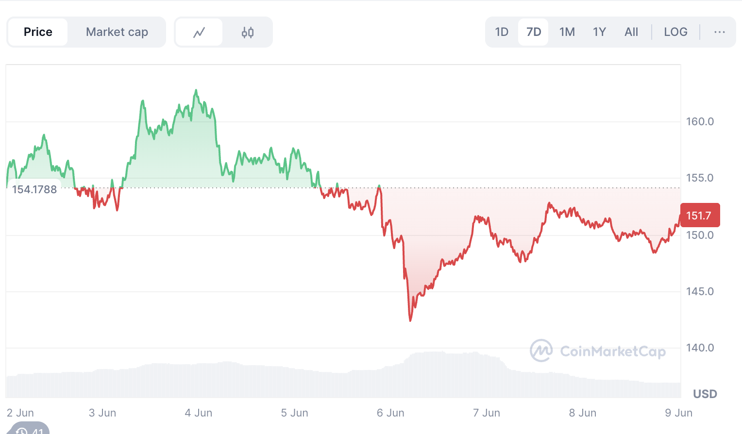Select the Price tab

click(38, 32)
